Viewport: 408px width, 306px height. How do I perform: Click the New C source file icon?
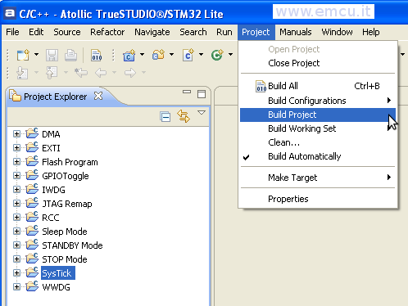tap(188, 55)
